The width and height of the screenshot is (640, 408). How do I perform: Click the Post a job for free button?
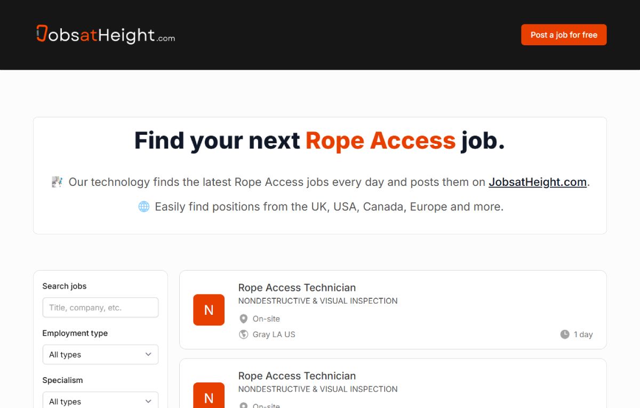click(x=564, y=35)
